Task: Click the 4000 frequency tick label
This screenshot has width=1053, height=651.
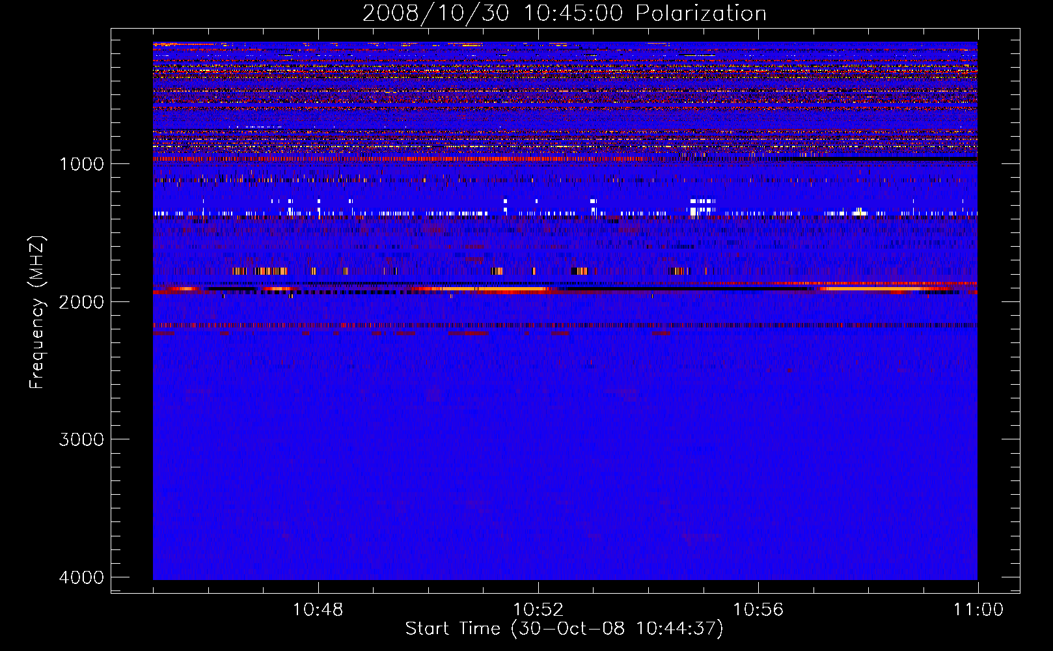Action: point(81,577)
